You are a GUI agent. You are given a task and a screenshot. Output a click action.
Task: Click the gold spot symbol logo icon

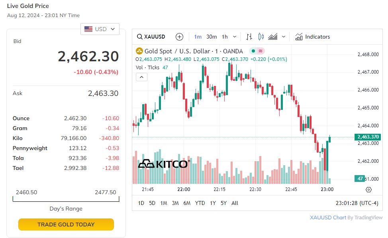pyautogui.click(x=139, y=51)
